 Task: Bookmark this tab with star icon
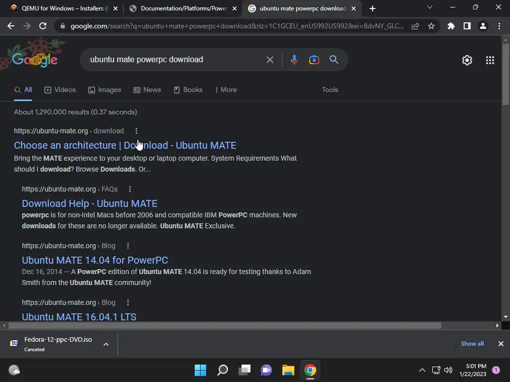(x=431, y=26)
